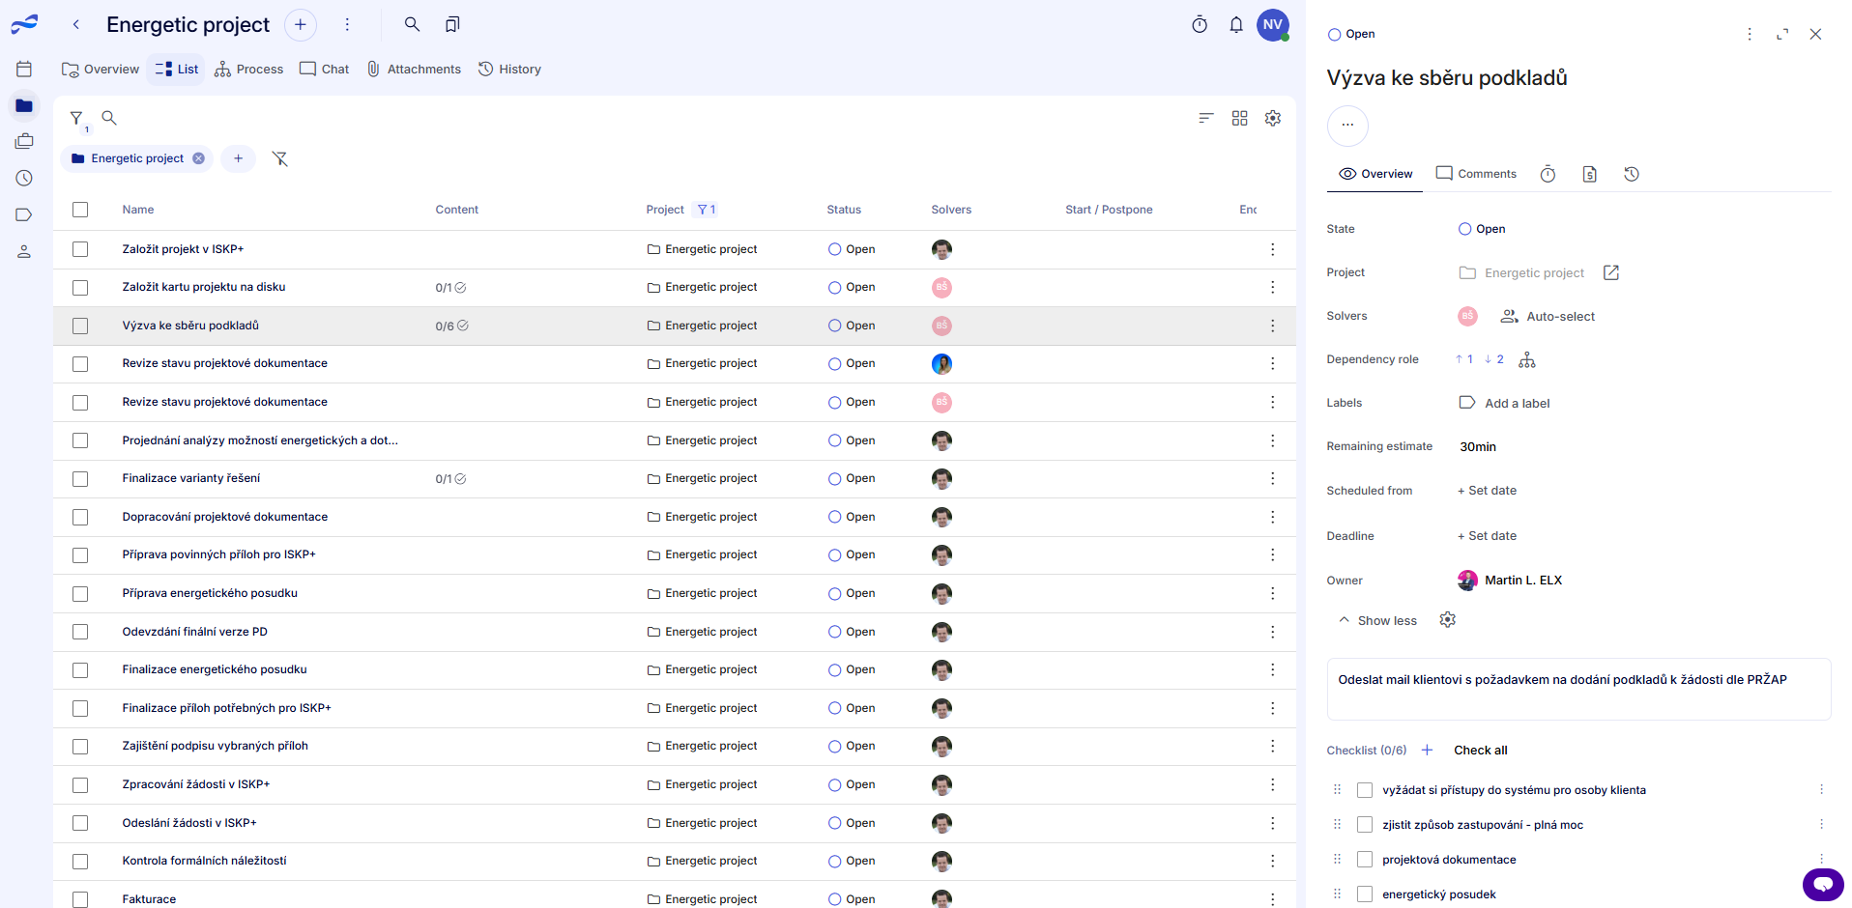This screenshot has height=908, width=1852.
Task: Edit the task description text box
Action: pyautogui.click(x=1577, y=689)
